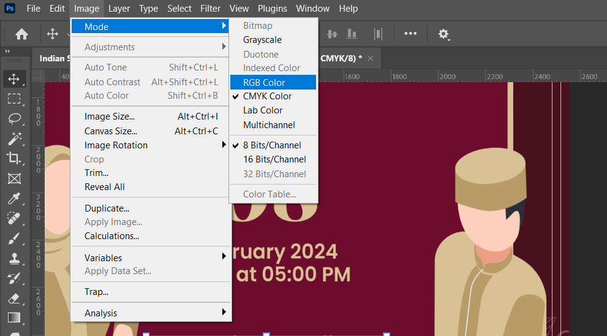The height and width of the screenshot is (336, 607).
Task: Switch the image to RGB Color mode
Action: coord(264,82)
